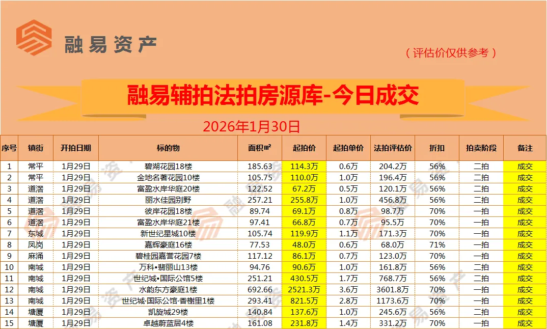Click 二拍 in the 凯旋城29楼 row
547x329 pixels.
pyautogui.click(x=481, y=312)
